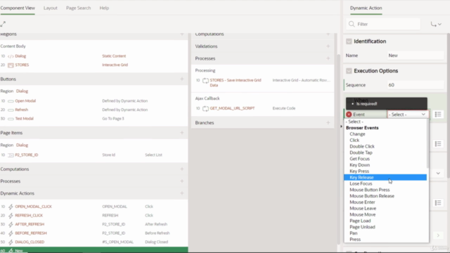The height and width of the screenshot is (253, 450).
Task: Click the search icon in the Filter box
Action: click(352, 24)
